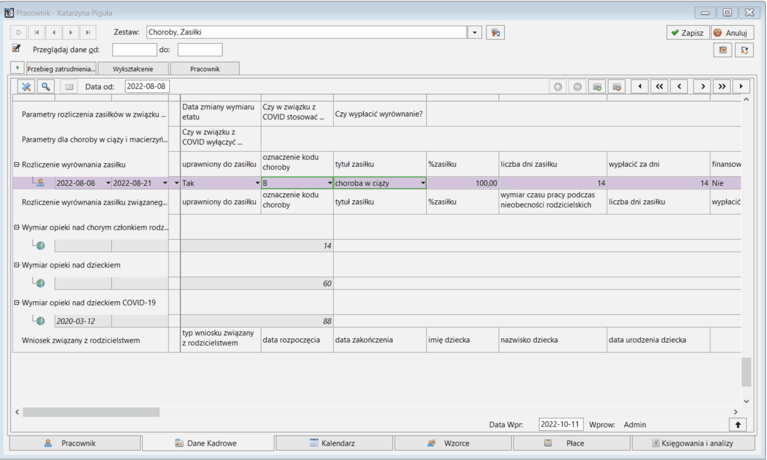Click the Anuluj cancel button
Image resolution: width=767 pixels, height=460 pixels.
coord(732,33)
